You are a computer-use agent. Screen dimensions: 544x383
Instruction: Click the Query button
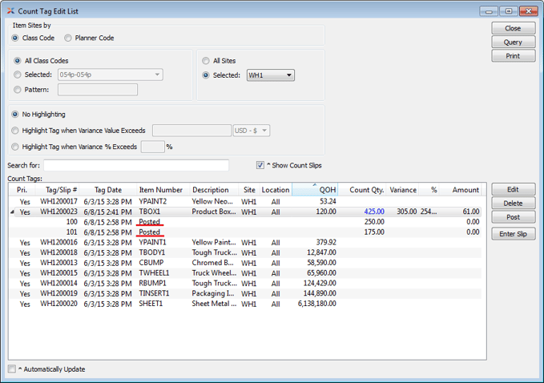(513, 42)
